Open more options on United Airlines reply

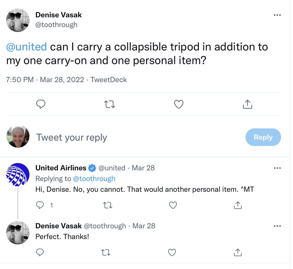(x=277, y=168)
